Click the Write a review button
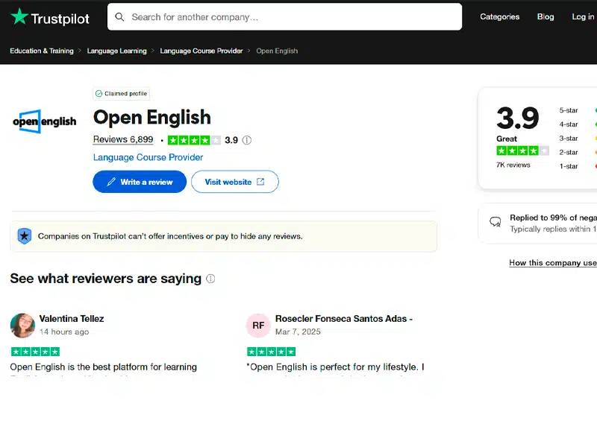Screen dimensions: 597x447 [x=140, y=181]
